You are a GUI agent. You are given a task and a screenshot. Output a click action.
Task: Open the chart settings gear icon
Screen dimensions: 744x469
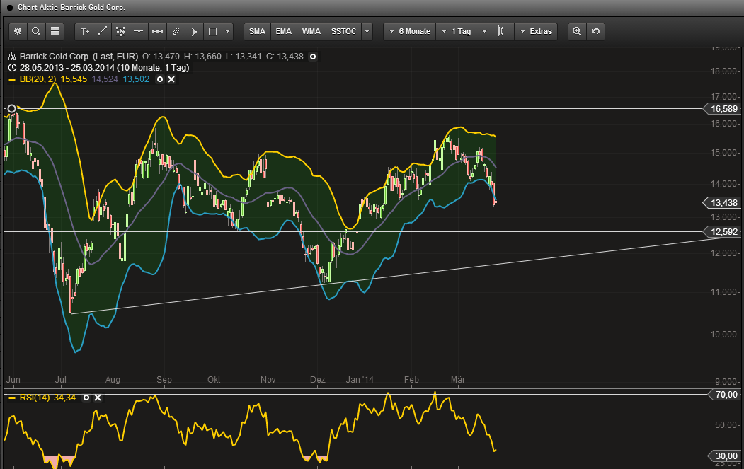click(x=16, y=31)
